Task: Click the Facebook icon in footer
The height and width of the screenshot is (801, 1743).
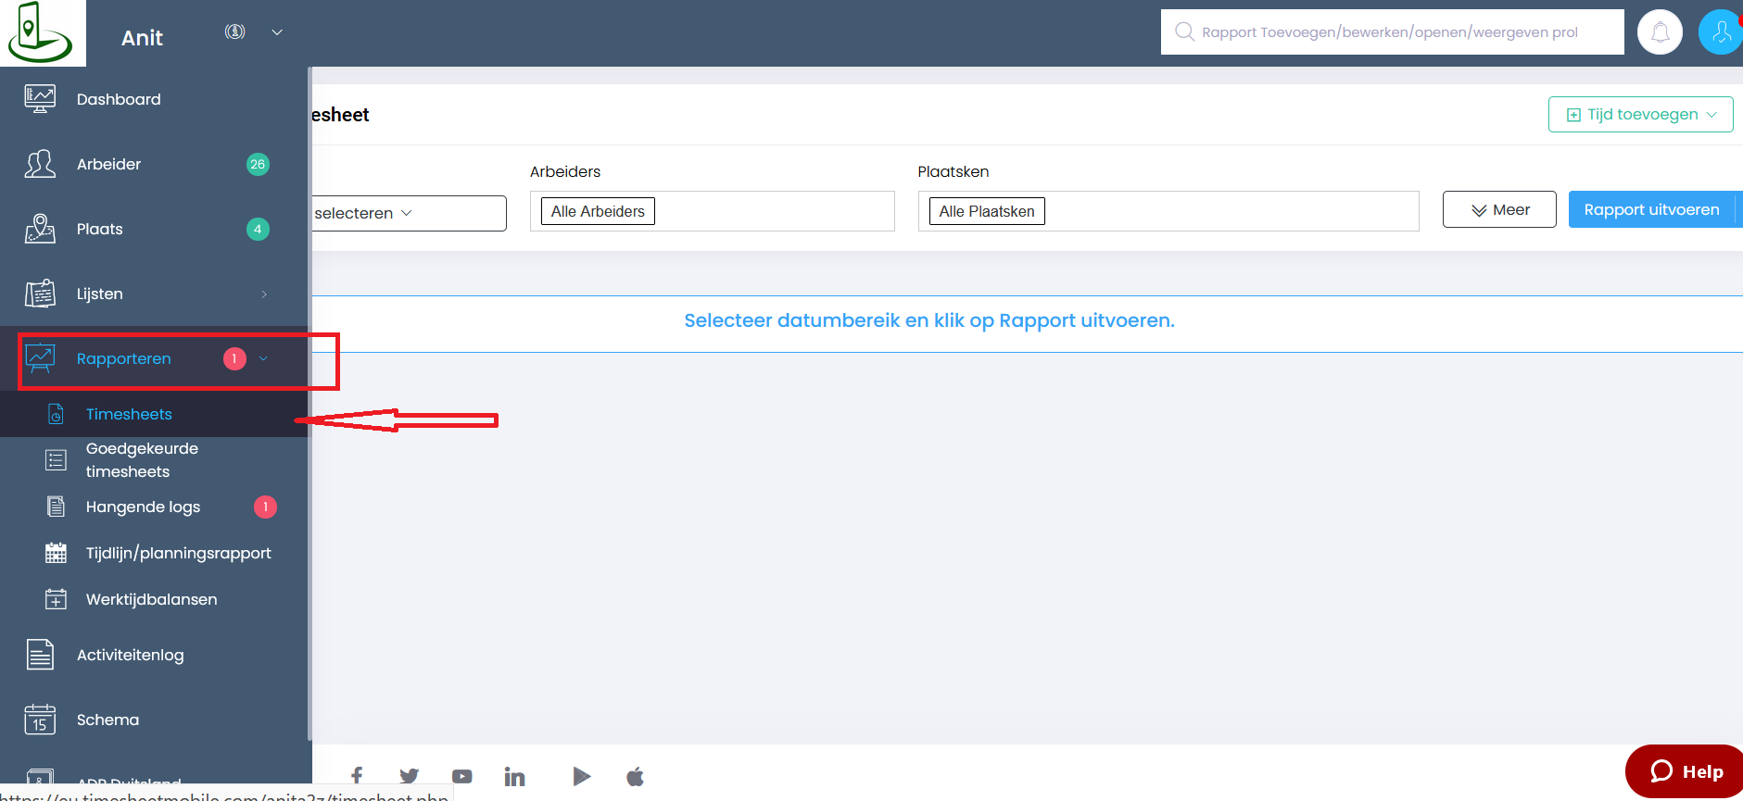Action: pyautogui.click(x=357, y=776)
